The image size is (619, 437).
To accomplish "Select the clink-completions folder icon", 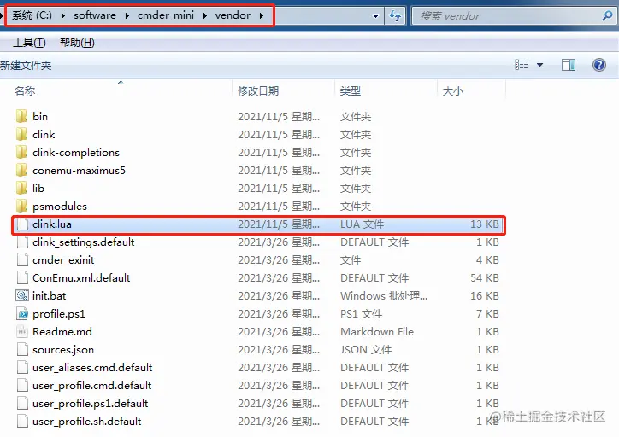I will 22,152.
